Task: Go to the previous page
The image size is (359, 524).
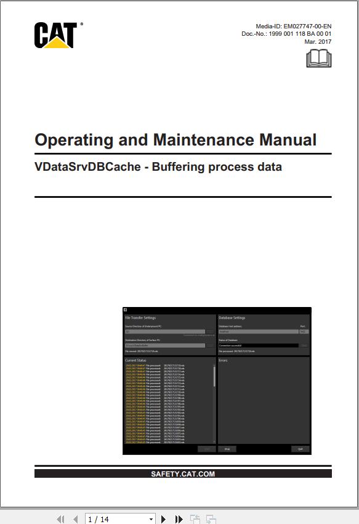Action: click(x=76, y=519)
